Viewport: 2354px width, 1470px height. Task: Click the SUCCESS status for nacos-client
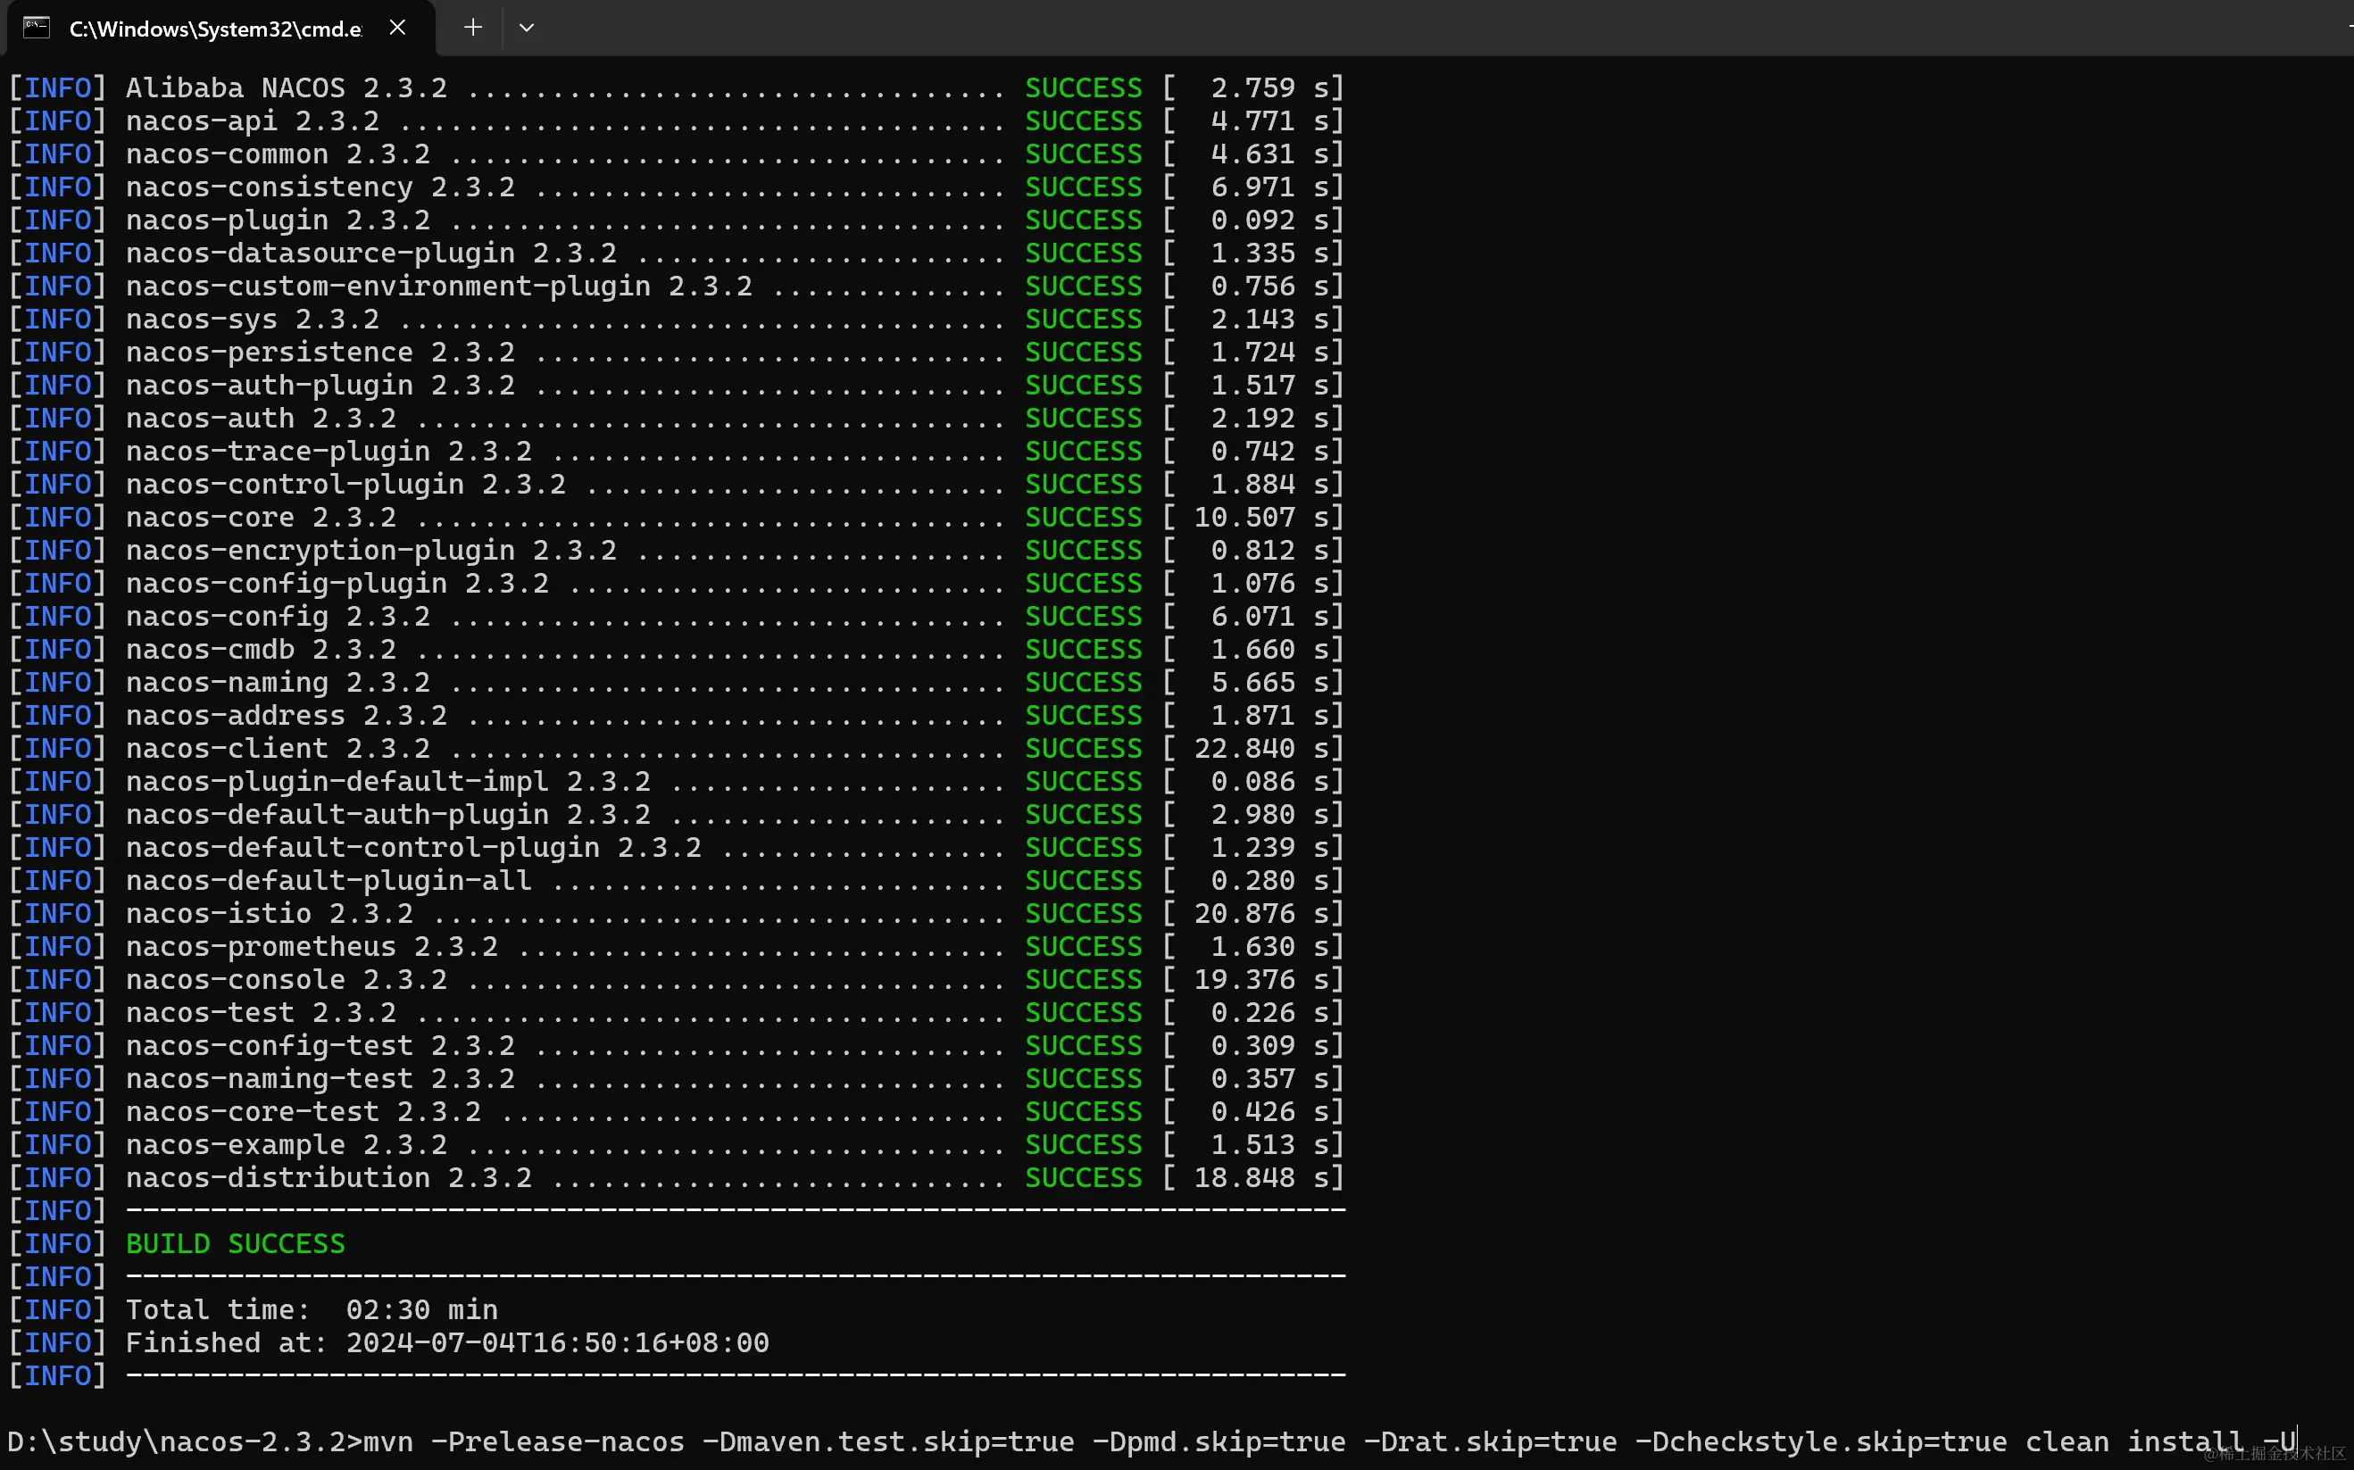coord(1083,749)
